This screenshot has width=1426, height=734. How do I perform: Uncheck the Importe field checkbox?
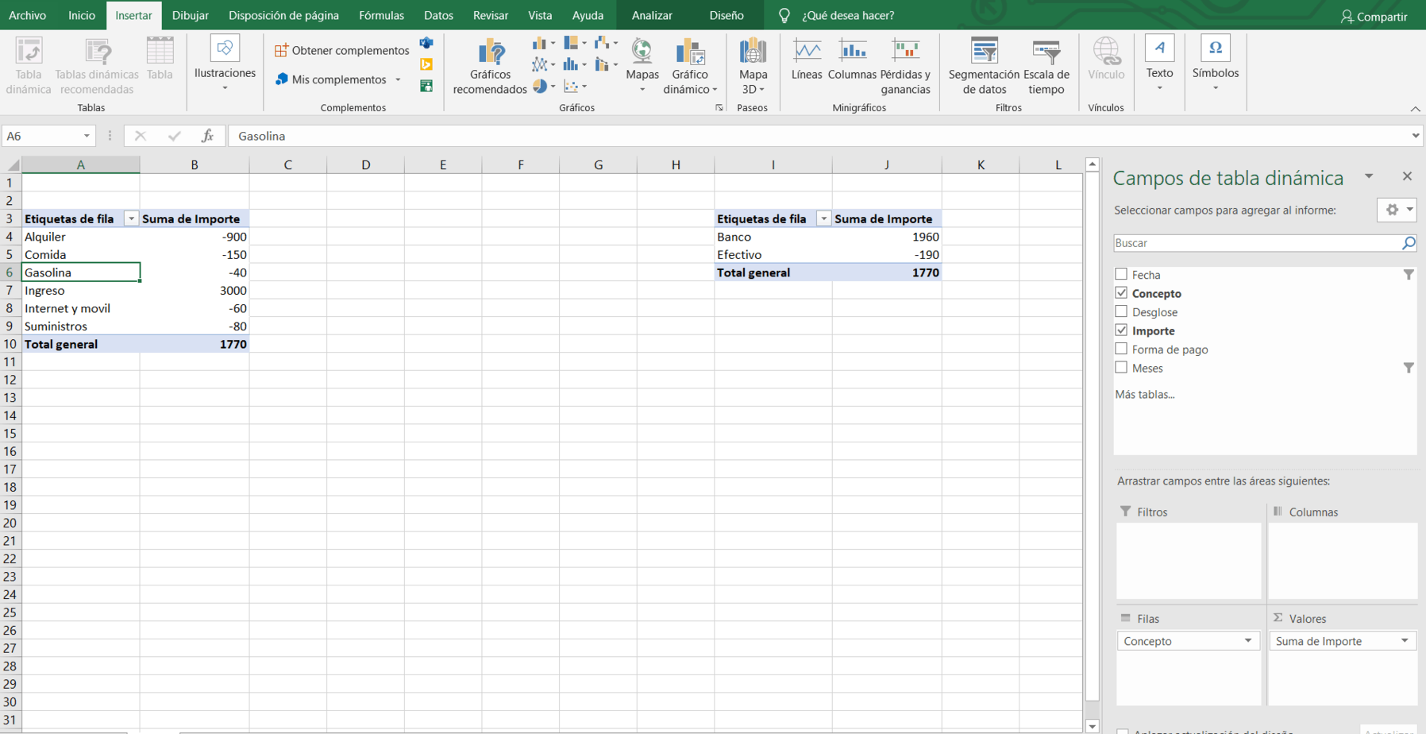pos(1121,330)
